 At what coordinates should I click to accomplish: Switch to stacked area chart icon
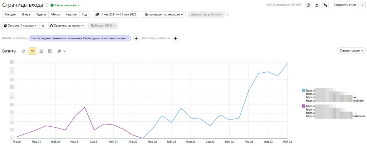pos(41,51)
